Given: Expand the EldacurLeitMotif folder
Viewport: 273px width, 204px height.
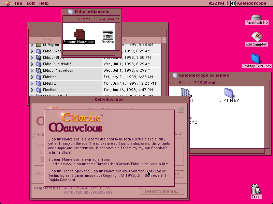Looking at the screenshot, I should (32, 64).
